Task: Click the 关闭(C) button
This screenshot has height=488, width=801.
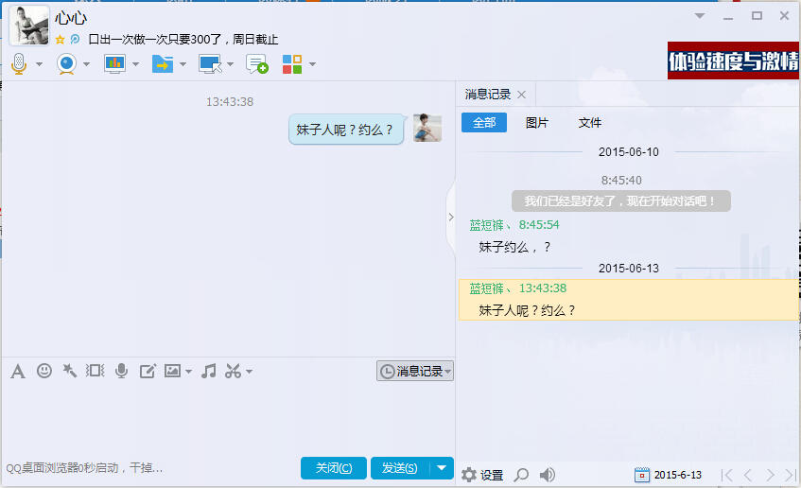Action: [334, 468]
